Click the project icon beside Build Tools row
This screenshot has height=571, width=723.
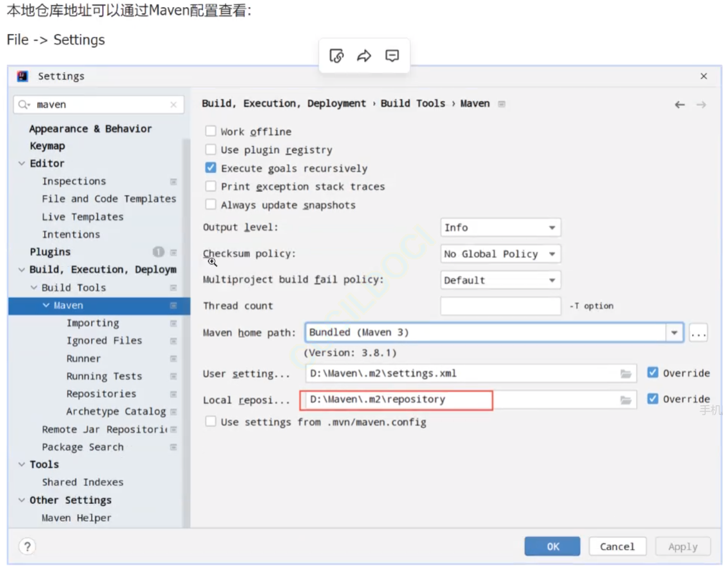pos(173,288)
